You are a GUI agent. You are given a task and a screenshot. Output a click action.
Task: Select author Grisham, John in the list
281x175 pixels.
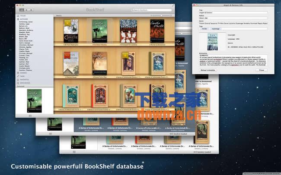pos(24,68)
